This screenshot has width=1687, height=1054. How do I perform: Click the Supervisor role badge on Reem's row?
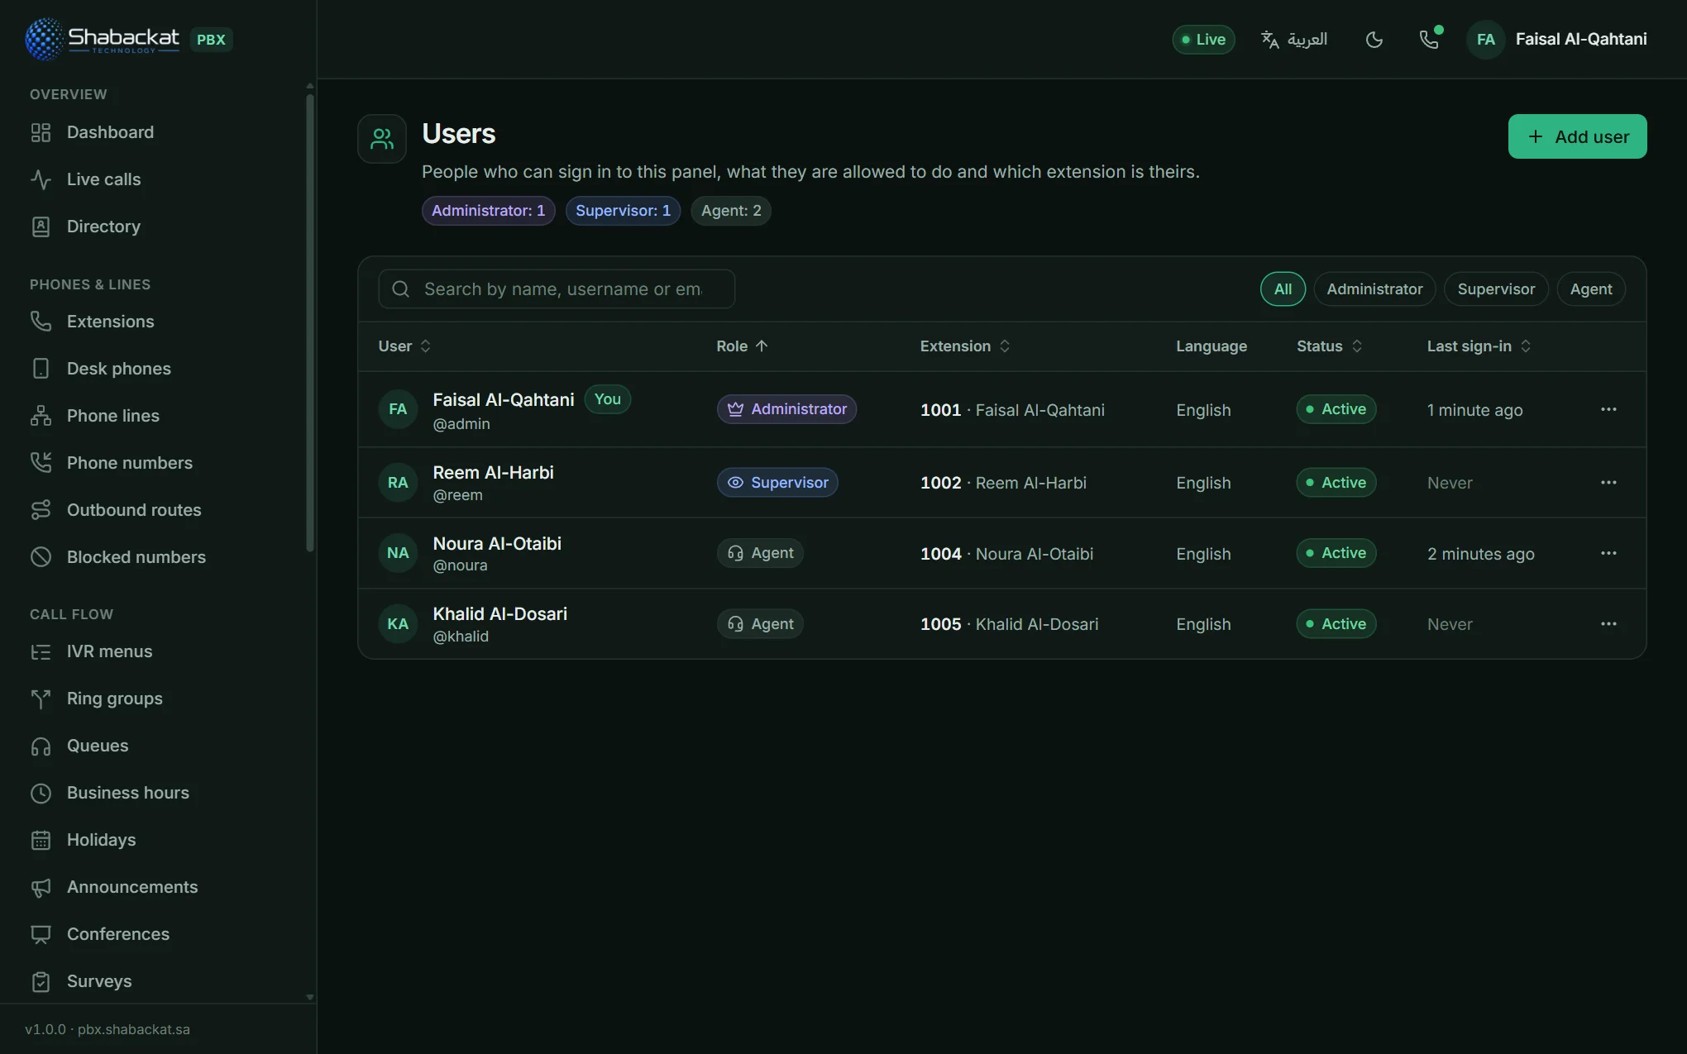(x=777, y=482)
